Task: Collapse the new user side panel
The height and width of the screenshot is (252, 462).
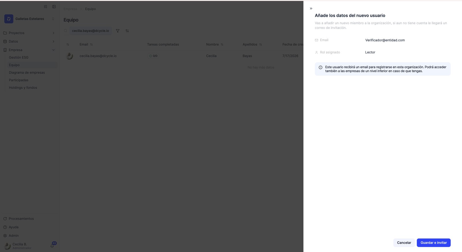Action: coord(311,9)
